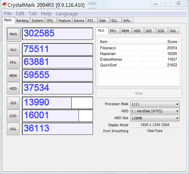Viewport: 189px width, 174px height.
Task: Click the GDI progress bar showing 13990
Action: coord(58,103)
